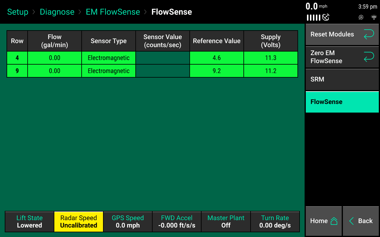Viewport: 380px width, 237px height.
Task: Open the GPS Speed tile
Action: click(128, 222)
